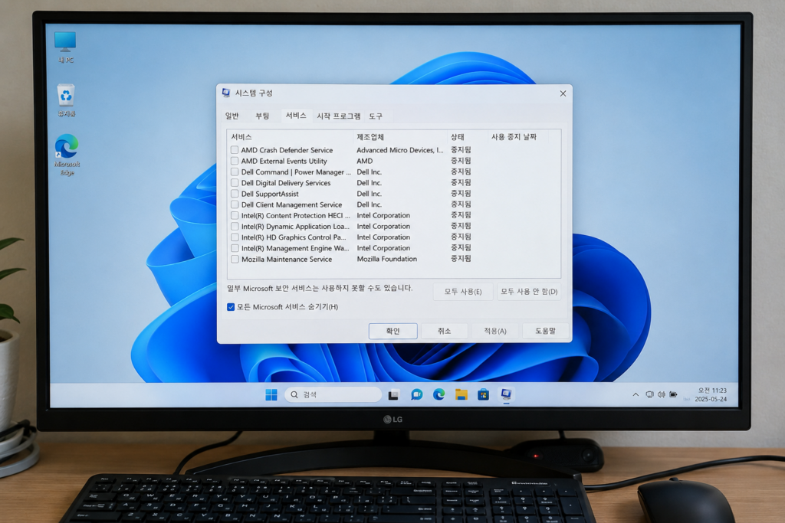Switch to the 일반 tab
The height and width of the screenshot is (523, 785).
tap(232, 116)
